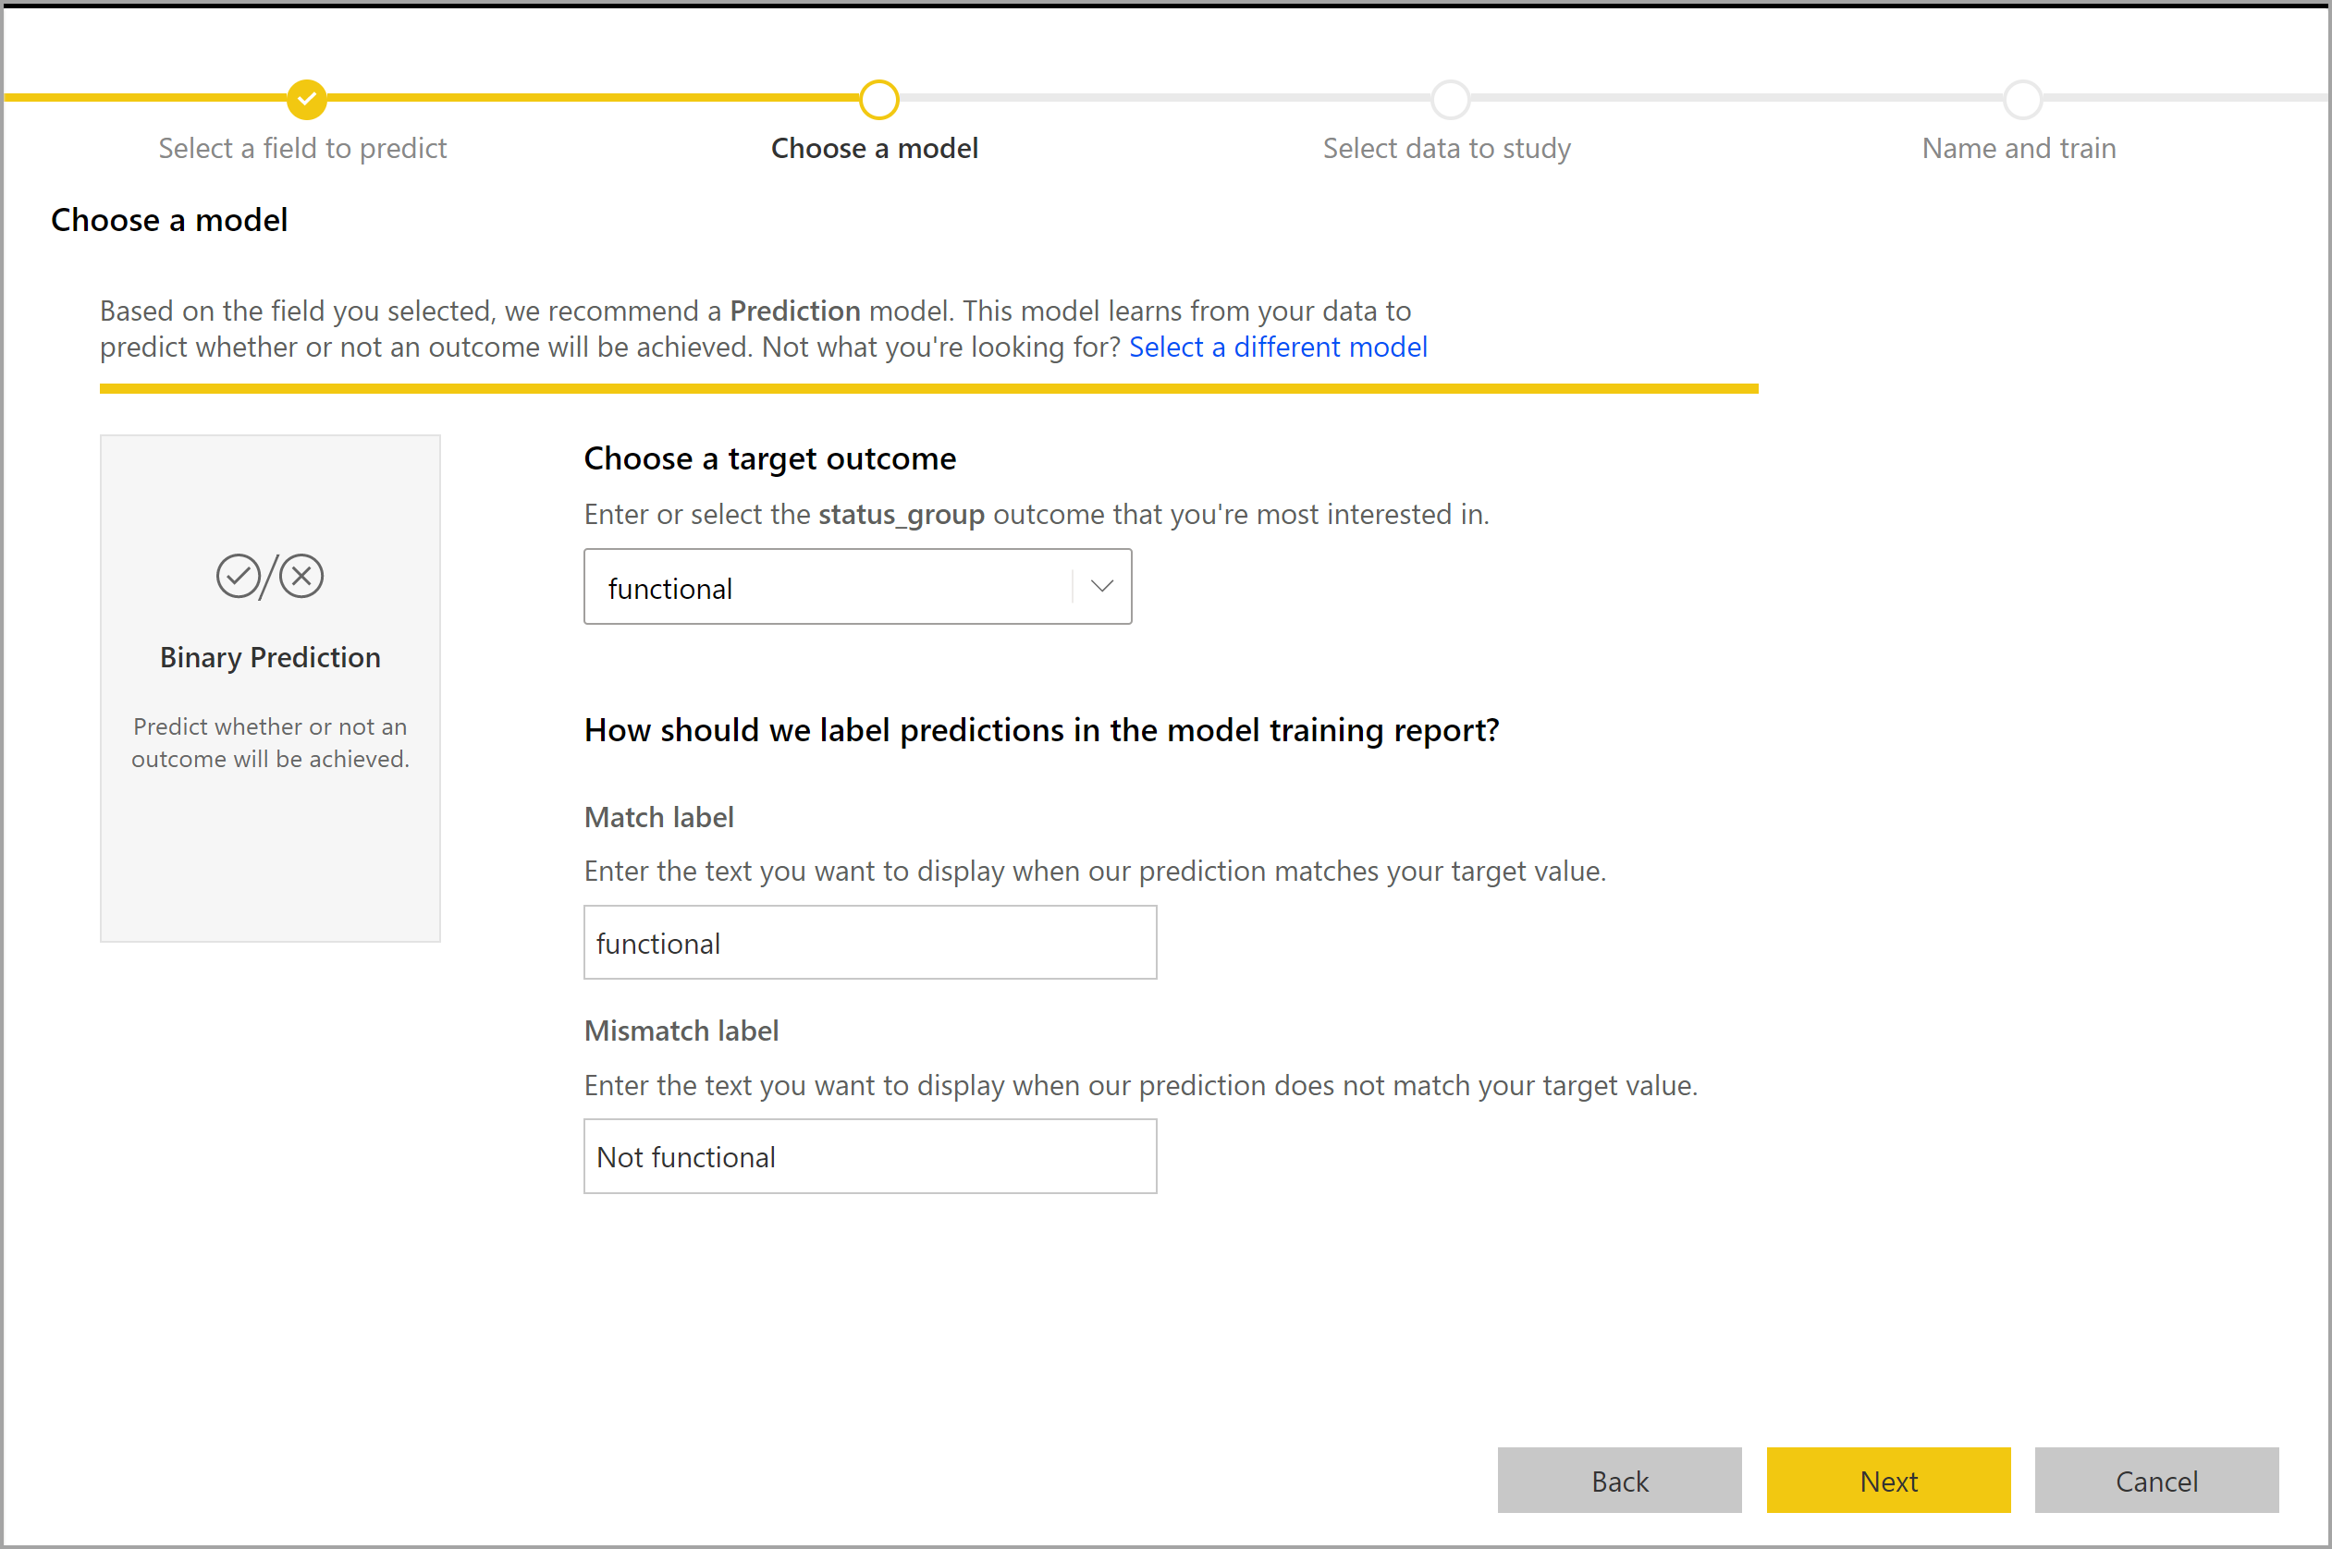The image size is (2332, 1549).
Task: Click the Select a field to predict tab
Action: click(301, 147)
